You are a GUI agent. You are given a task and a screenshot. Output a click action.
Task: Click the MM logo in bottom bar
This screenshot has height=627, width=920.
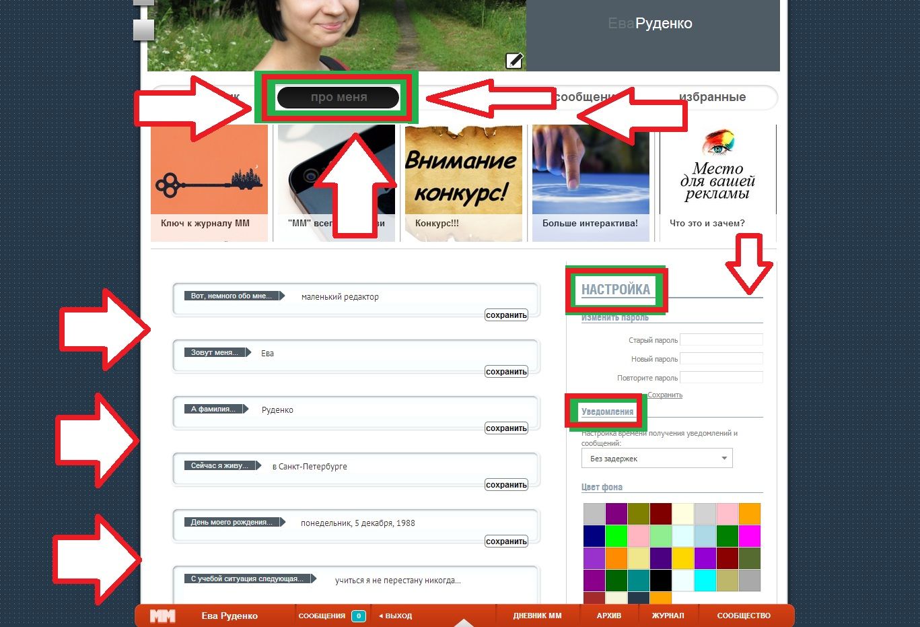tap(162, 616)
